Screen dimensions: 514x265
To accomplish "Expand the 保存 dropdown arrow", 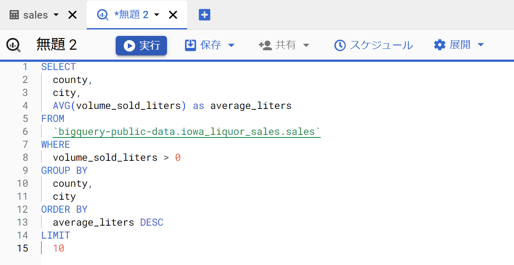I will pos(231,45).
